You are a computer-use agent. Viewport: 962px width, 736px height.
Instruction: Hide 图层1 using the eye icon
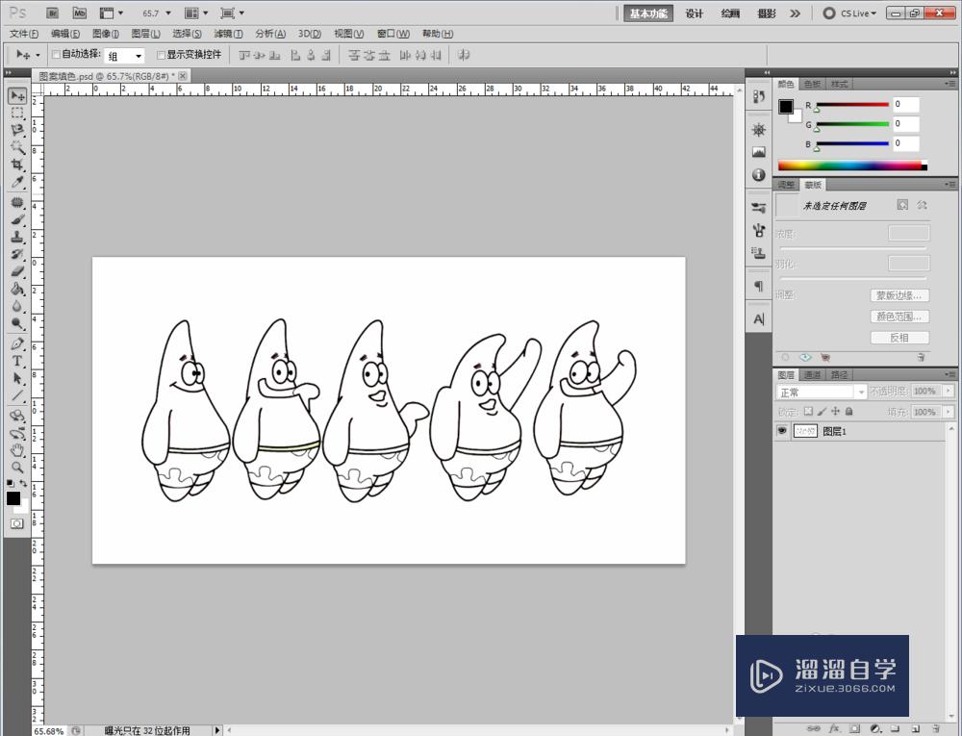[x=781, y=432]
